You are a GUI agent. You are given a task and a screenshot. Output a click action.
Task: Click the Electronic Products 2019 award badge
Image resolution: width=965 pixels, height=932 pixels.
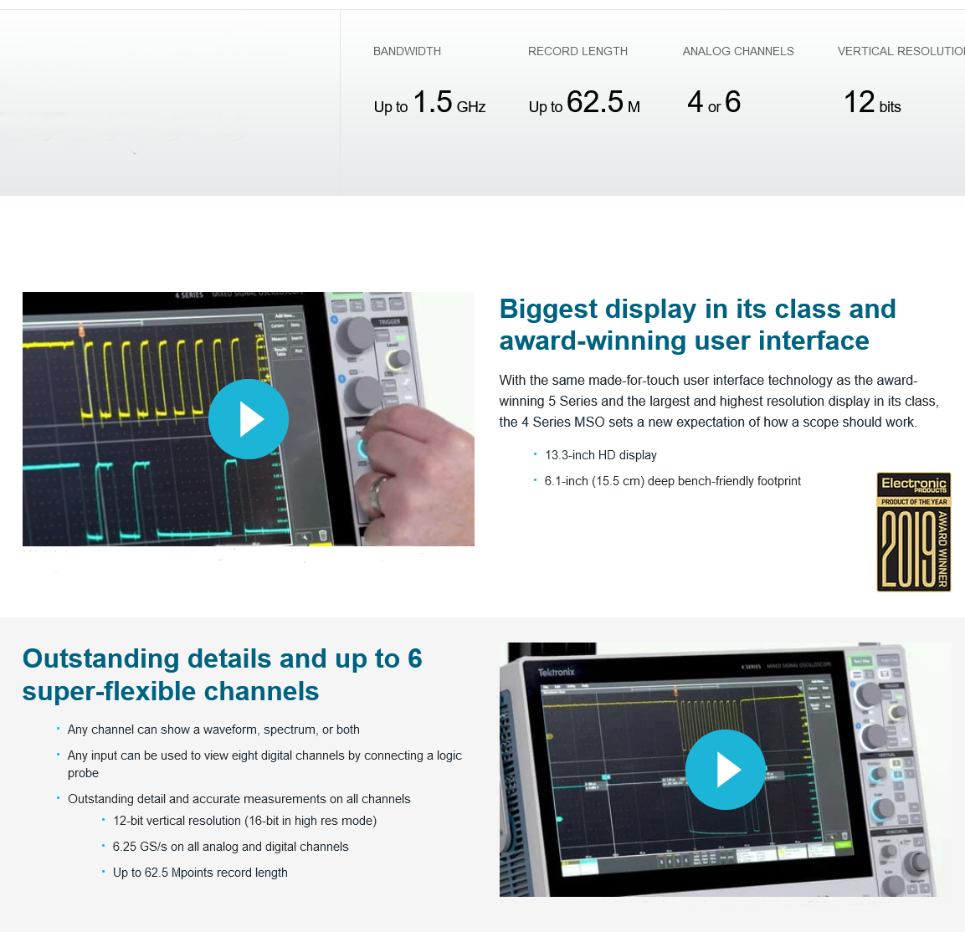pos(914,532)
